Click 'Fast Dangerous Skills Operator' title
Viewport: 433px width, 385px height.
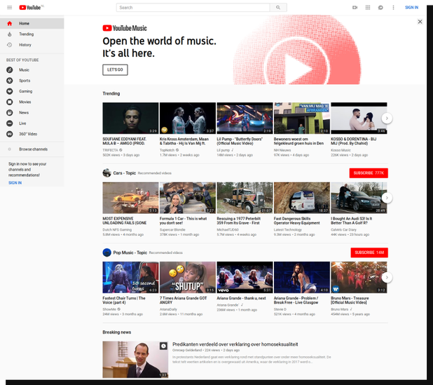[297, 221]
